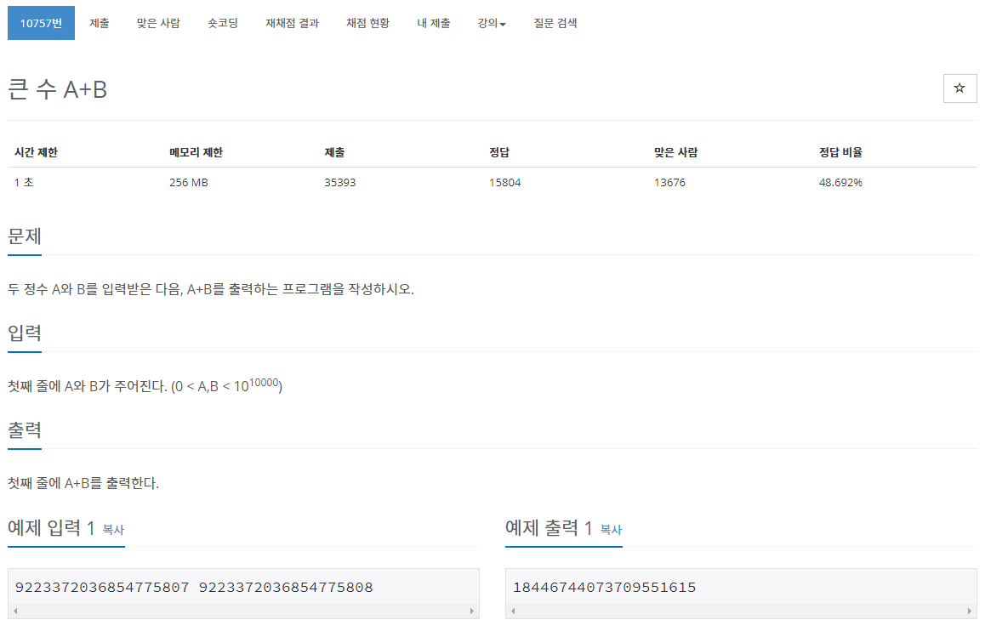This screenshot has height=637, width=991.
Task: Copy 예제 입력 1 with 복사 link
Action: [x=114, y=530]
